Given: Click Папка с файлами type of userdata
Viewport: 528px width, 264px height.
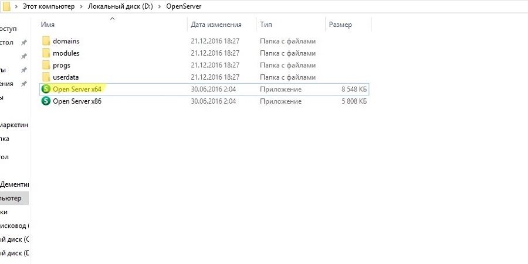Looking at the screenshot, I should 288,77.
